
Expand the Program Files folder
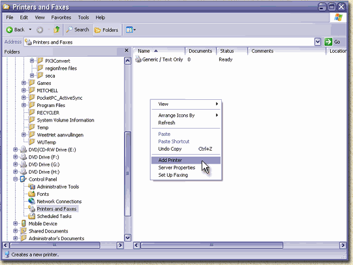[x=23, y=105]
